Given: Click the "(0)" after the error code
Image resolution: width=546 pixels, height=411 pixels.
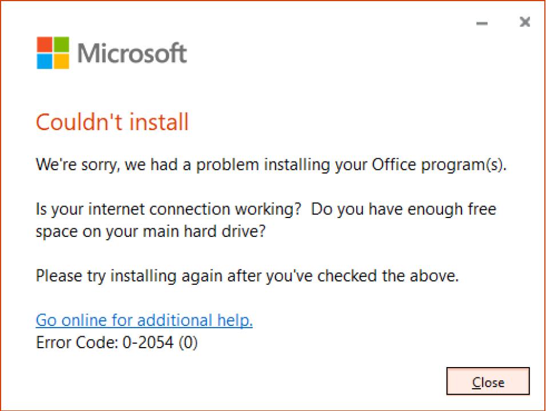Looking at the screenshot, I should 189,343.
